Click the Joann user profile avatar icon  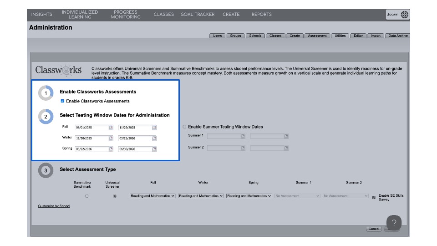pyautogui.click(x=404, y=15)
